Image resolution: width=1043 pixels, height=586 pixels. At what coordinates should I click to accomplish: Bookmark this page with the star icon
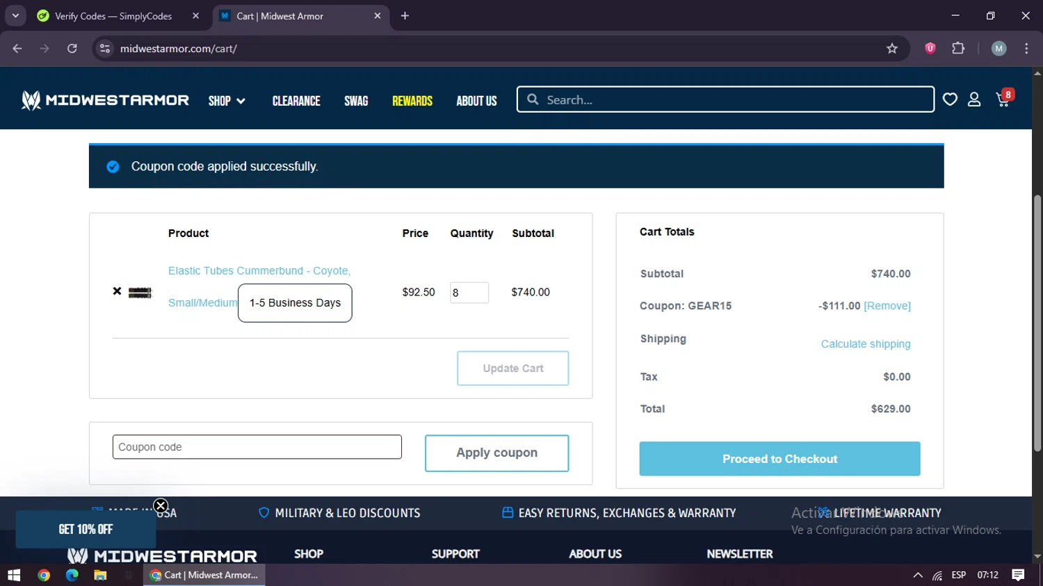pos(892,49)
